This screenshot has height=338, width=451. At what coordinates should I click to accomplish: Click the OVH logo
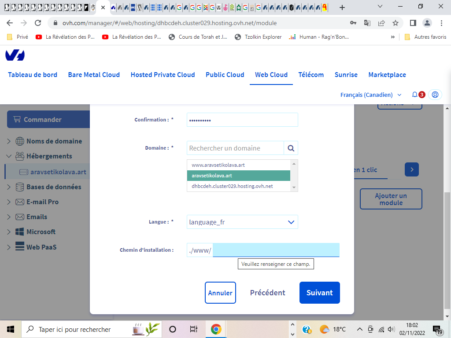pyautogui.click(x=15, y=55)
